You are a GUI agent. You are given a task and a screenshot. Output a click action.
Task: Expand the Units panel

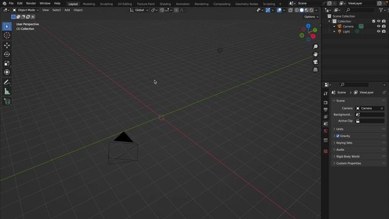[359, 129]
